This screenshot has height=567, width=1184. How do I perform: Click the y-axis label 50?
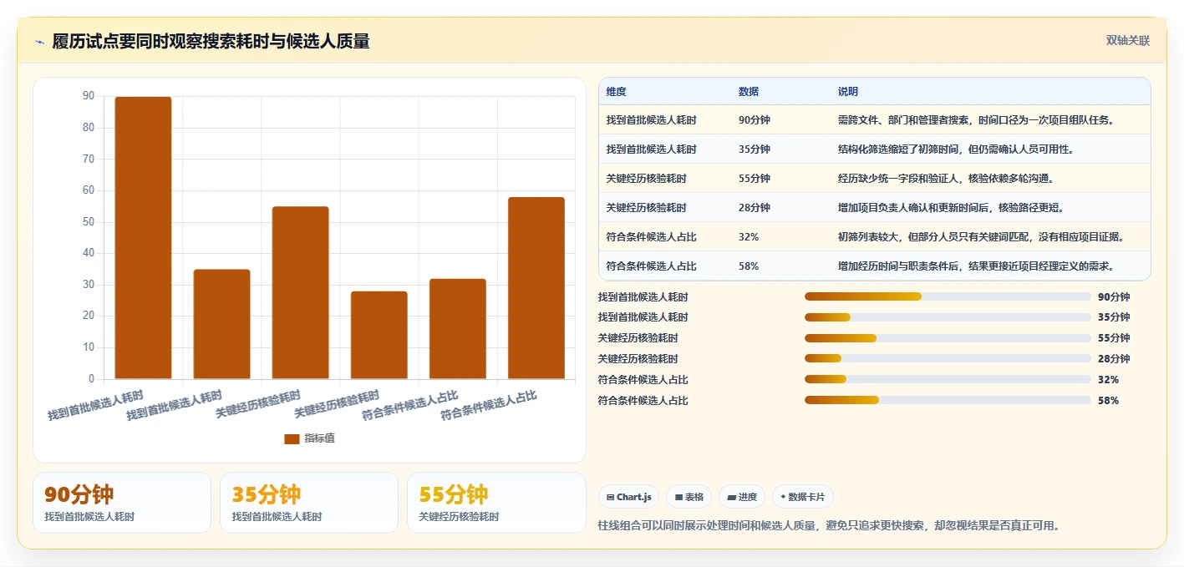[x=88, y=221]
